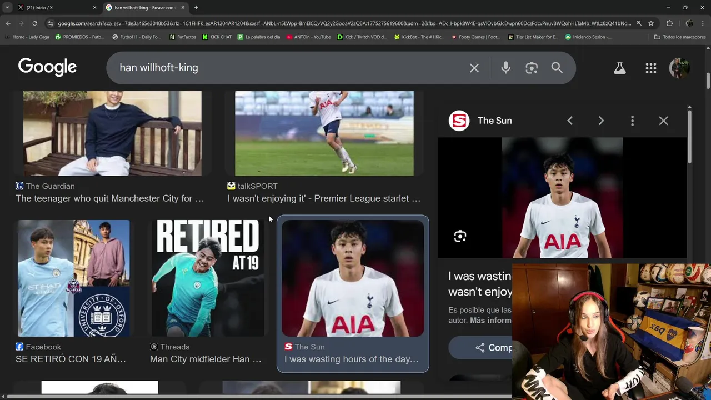
Task: Reload the current page
Action: 34,23
